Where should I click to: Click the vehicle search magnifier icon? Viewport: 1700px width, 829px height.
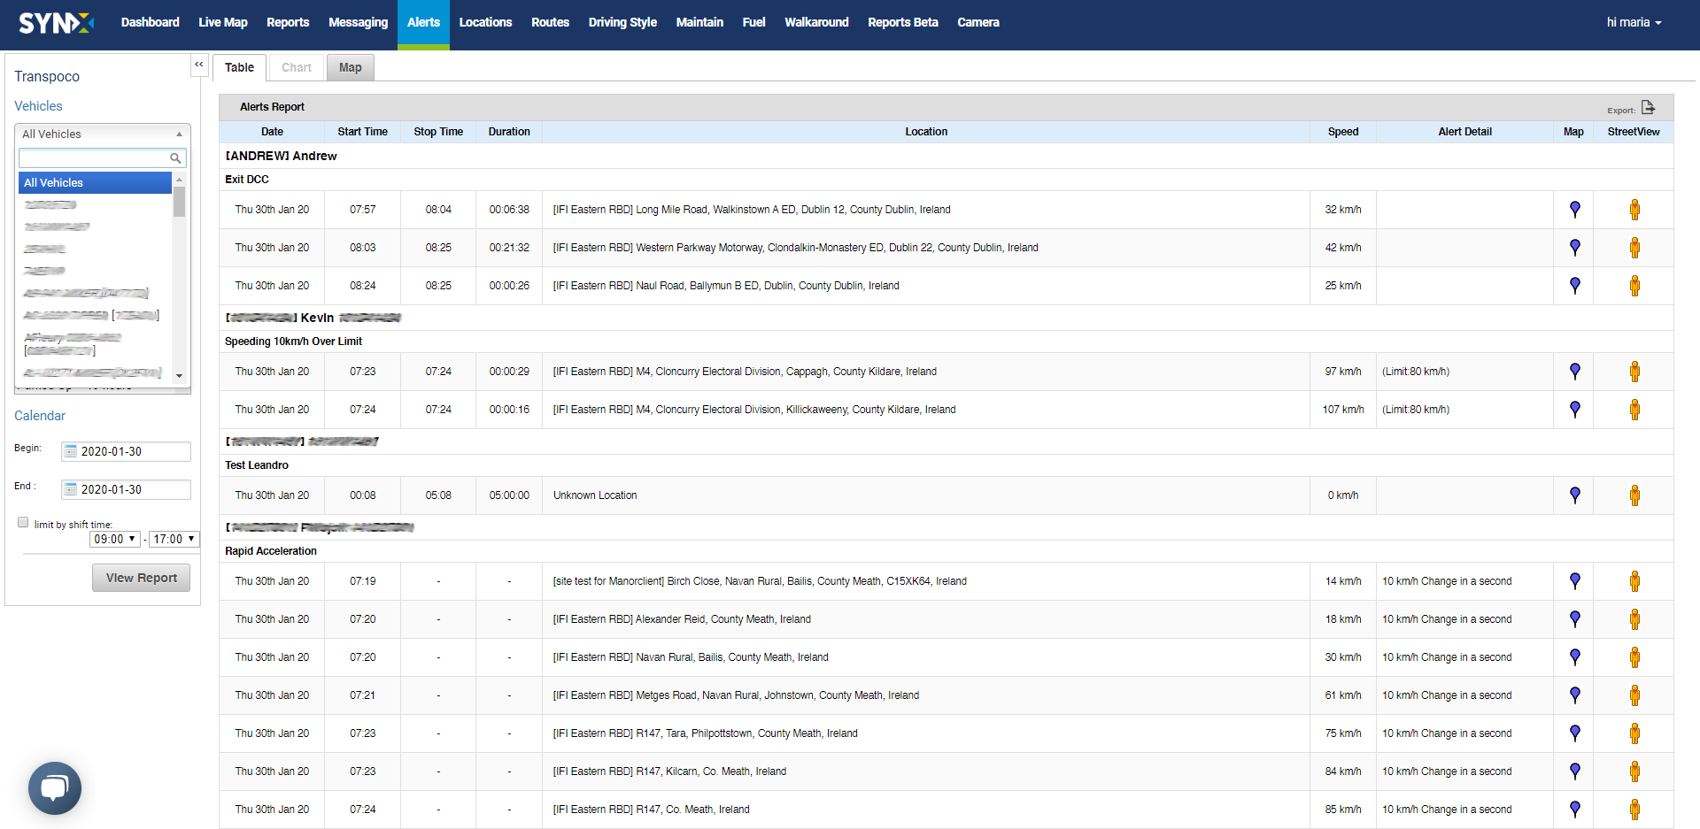tap(175, 158)
